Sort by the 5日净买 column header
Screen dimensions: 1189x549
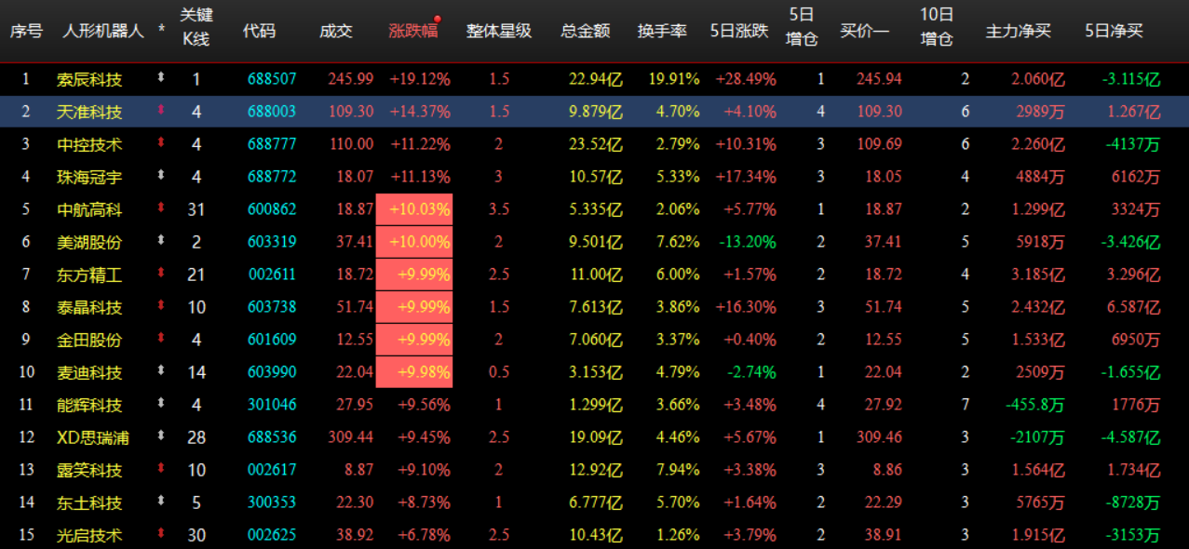coord(1115,31)
